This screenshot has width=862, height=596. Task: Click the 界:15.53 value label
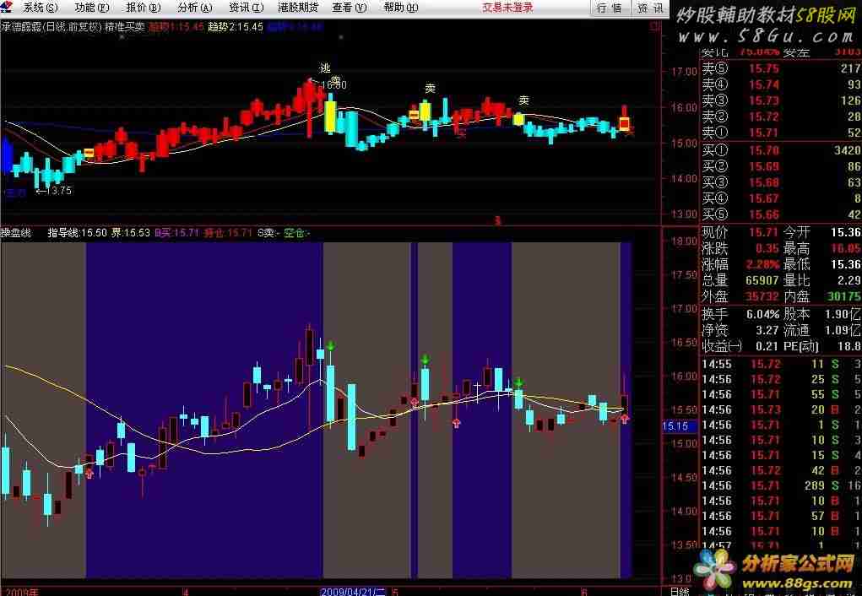click(131, 233)
